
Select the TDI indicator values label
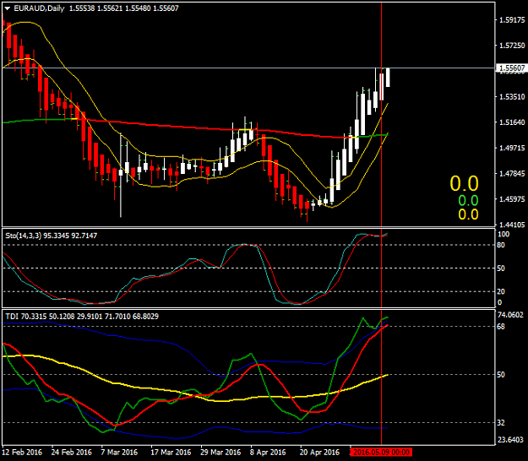point(82,317)
